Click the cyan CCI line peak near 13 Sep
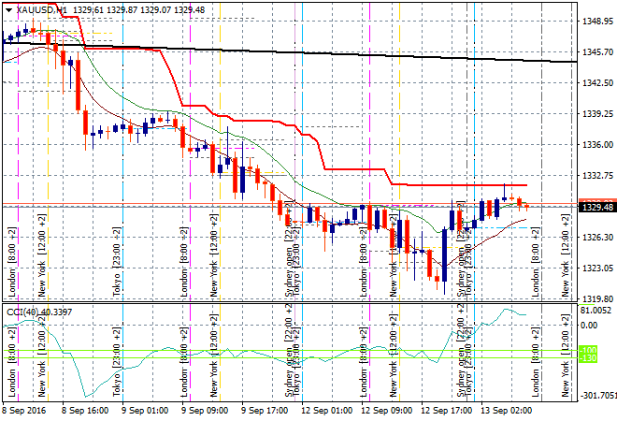This screenshot has width=617, height=421. click(x=507, y=310)
